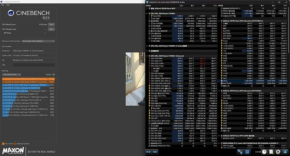Viewport: 290px width, 156px height.
Task: Click the thermometer icon beside PCH TSI0
Action: pos(222,38)
